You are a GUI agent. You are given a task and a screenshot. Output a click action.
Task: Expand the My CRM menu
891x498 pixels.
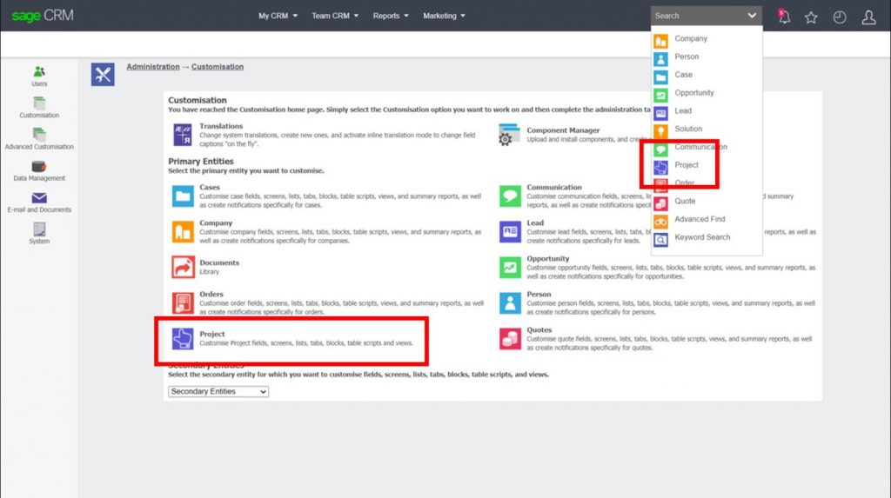tap(278, 16)
